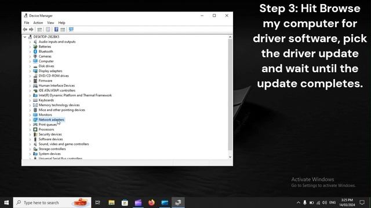Click the Keyboards category icon
This screenshot has height=208, width=371.
point(35,100)
